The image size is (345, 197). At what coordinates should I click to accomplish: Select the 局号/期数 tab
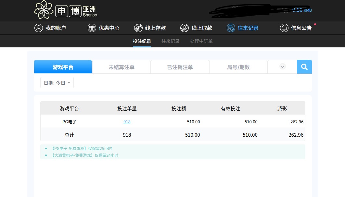click(x=238, y=67)
